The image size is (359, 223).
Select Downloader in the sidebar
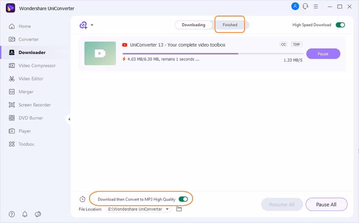[34, 52]
